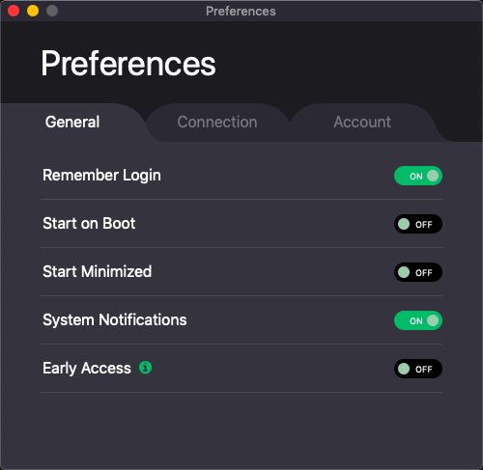Image resolution: width=483 pixels, height=470 pixels.
Task: Click the Early Access info icon
Action: click(145, 367)
